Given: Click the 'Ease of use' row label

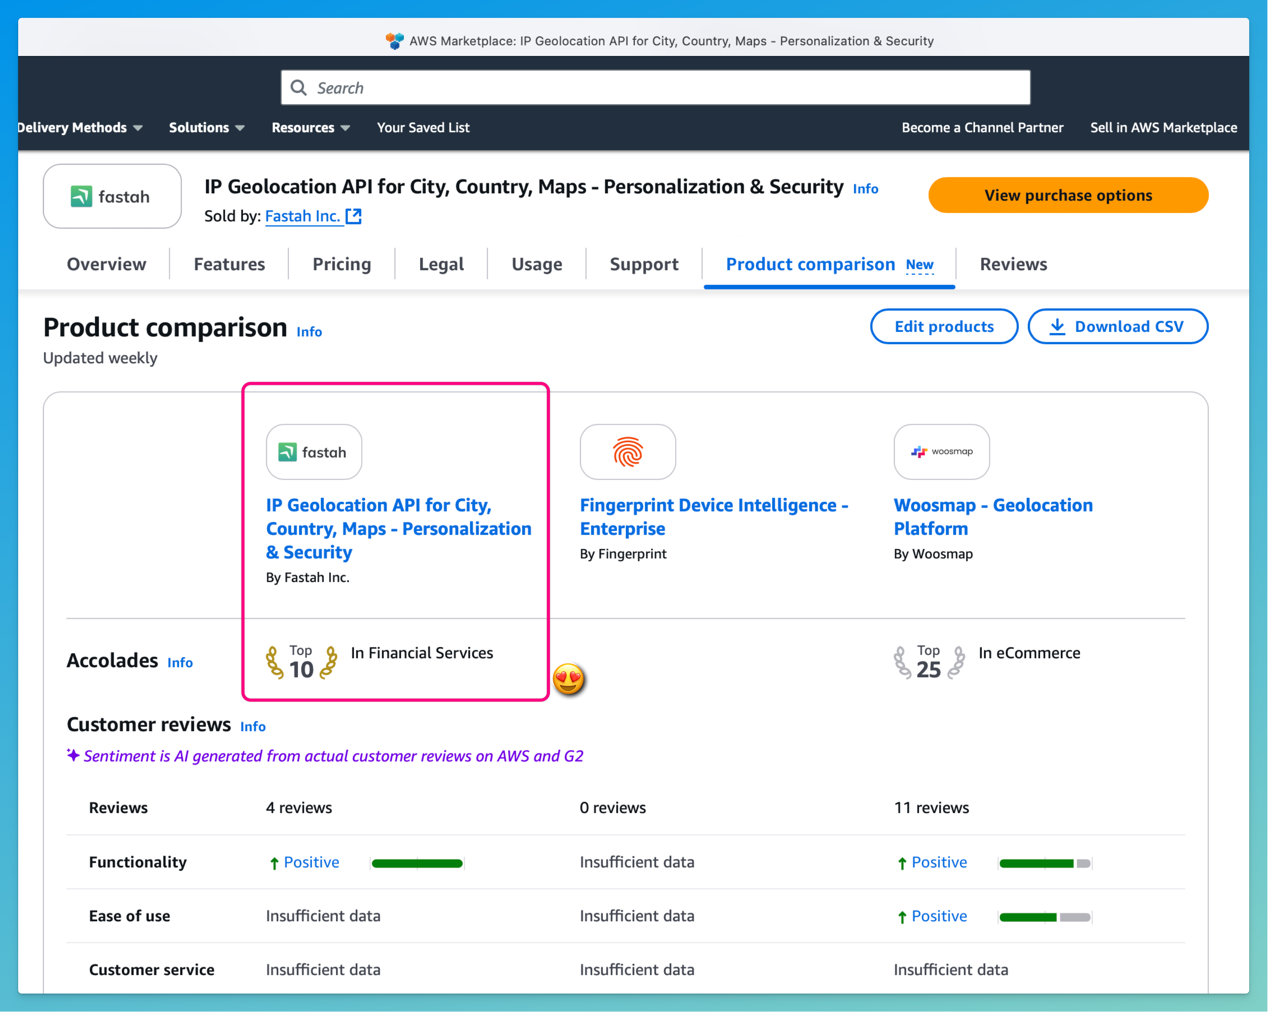Looking at the screenshot, I should (129, 916).
